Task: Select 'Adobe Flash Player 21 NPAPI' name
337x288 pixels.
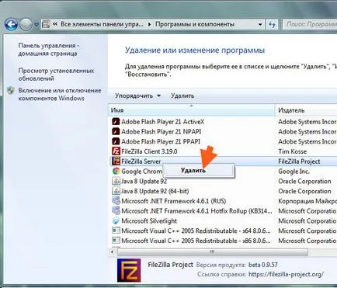Action: click(162, 131)
